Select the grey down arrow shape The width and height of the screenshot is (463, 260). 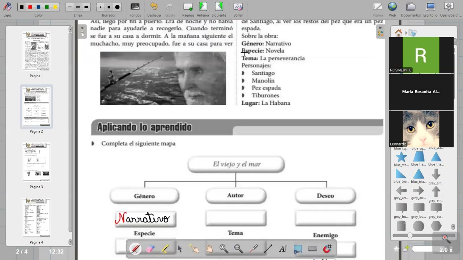[x=436, y=174]
